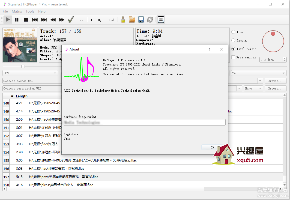Fast forward the current track
Image resolution: width=290 pixels, height=200 pixels.
(x=62, y=20)
